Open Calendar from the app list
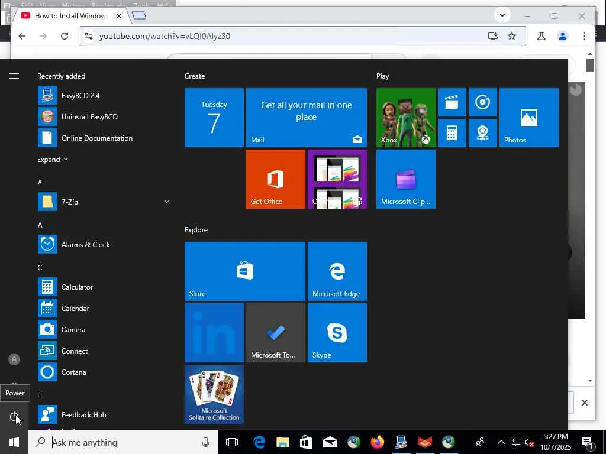 [x=104, y=308]
